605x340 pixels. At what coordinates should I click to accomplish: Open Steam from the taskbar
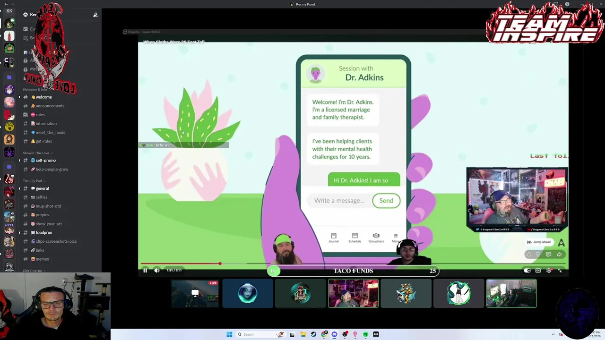click(x=313, y=334)
